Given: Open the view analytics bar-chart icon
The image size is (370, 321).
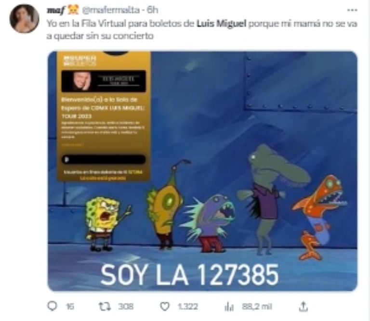Looking at the screenshot, I should 229,307.
